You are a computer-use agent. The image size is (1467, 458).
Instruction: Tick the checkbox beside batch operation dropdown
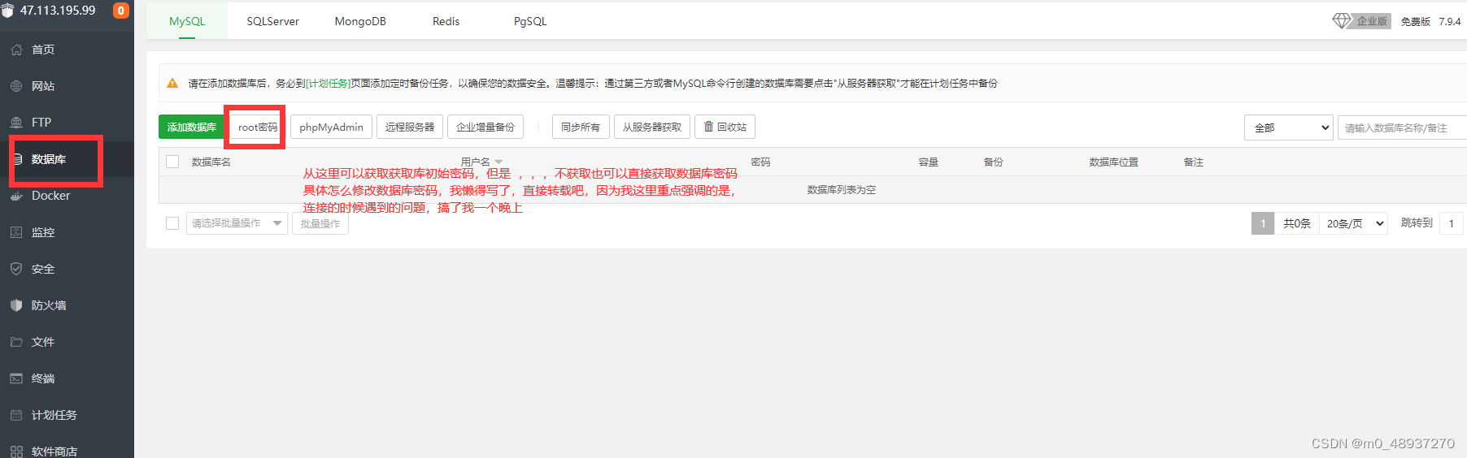click(172, 223)
